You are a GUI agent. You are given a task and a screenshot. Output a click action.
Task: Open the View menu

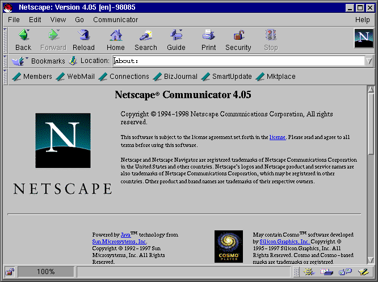pos(58,20)
